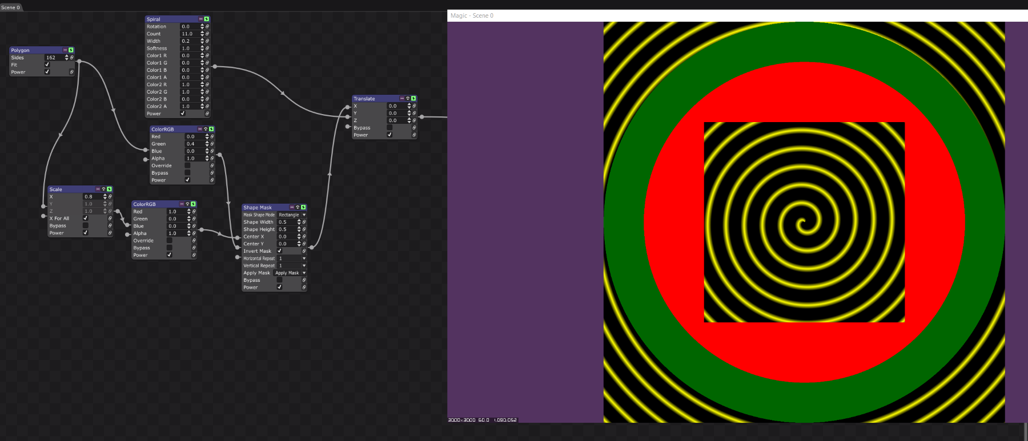Click the Spiral node title bar
Screen dimensions: 1028x441
pyautogui.click(x=178, y=19)
